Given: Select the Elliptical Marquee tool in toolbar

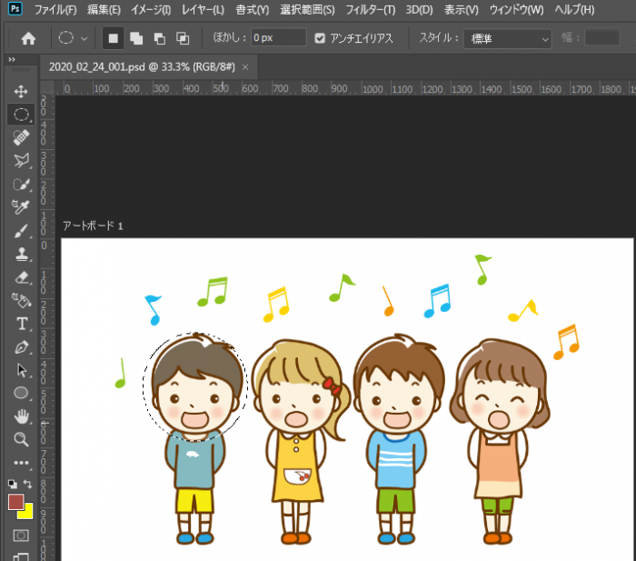Looking at the screenshot, I should pyautogui.click(x=21, y=115).
